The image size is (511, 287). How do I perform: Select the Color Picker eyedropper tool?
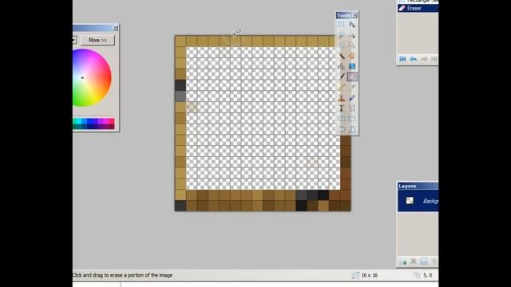(x=352, y=87)
